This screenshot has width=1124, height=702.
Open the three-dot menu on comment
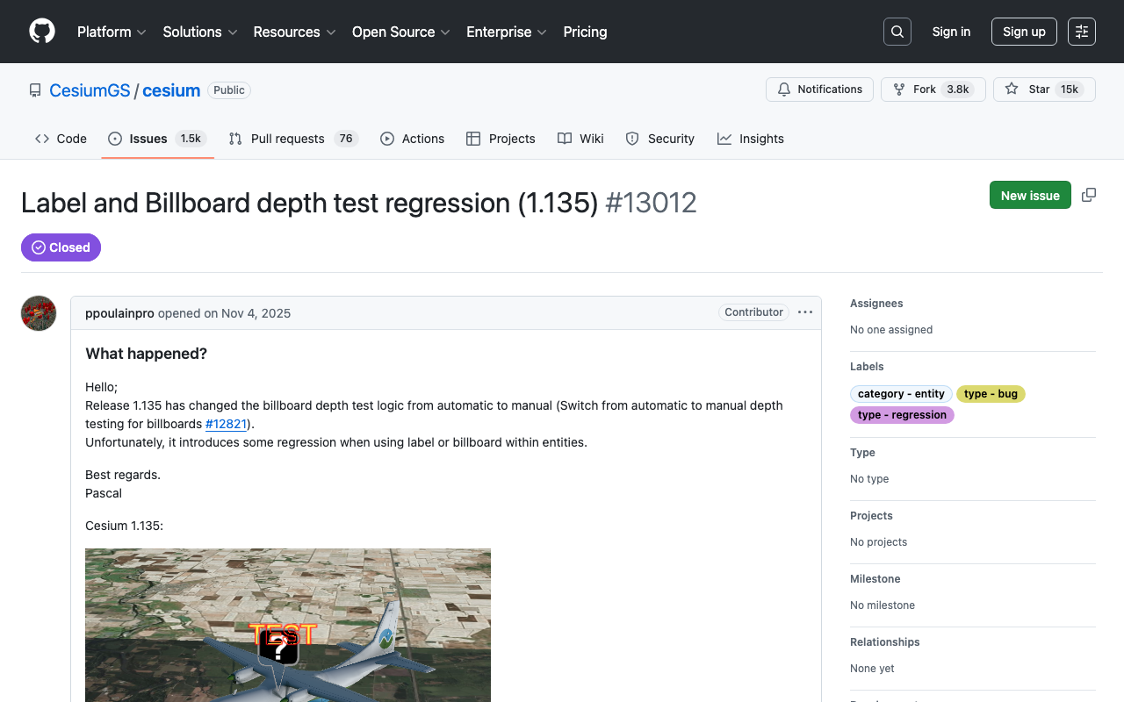805,312
